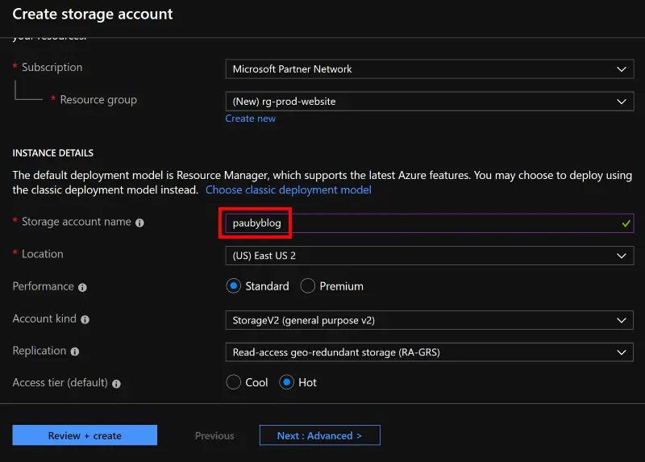Click the Create storage account title
This screenshot has width=645, height=462.
pos(93,14)
